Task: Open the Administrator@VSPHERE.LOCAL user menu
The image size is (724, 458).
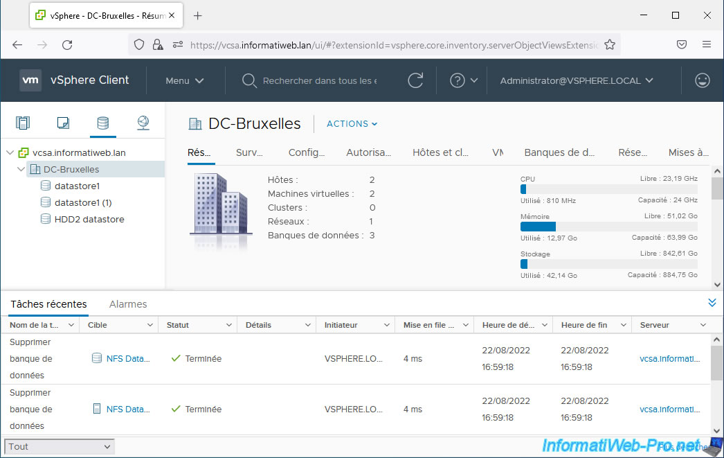Action: [x=576, y=80]
